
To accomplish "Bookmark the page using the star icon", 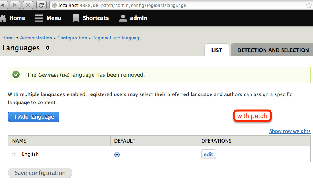I will click(309, 5).
